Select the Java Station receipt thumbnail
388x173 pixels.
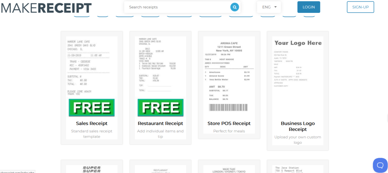pyautogui.click(x=297, y=169)
